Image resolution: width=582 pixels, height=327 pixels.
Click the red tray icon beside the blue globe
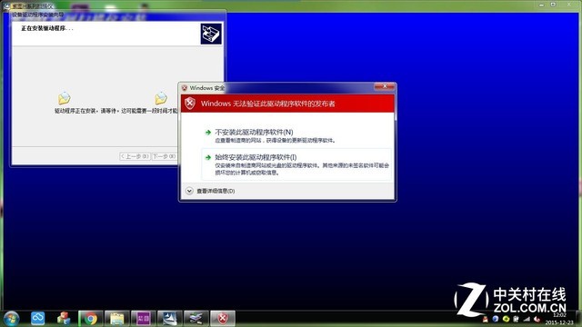tap(485, 319)
